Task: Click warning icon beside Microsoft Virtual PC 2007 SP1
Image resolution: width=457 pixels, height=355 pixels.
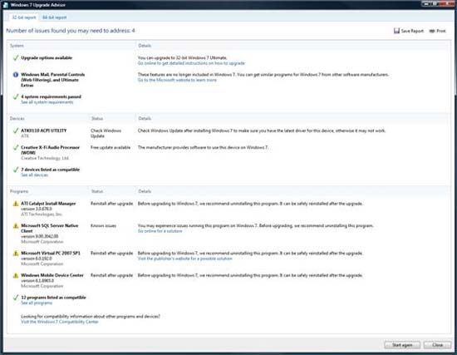Action: [16, 254]
